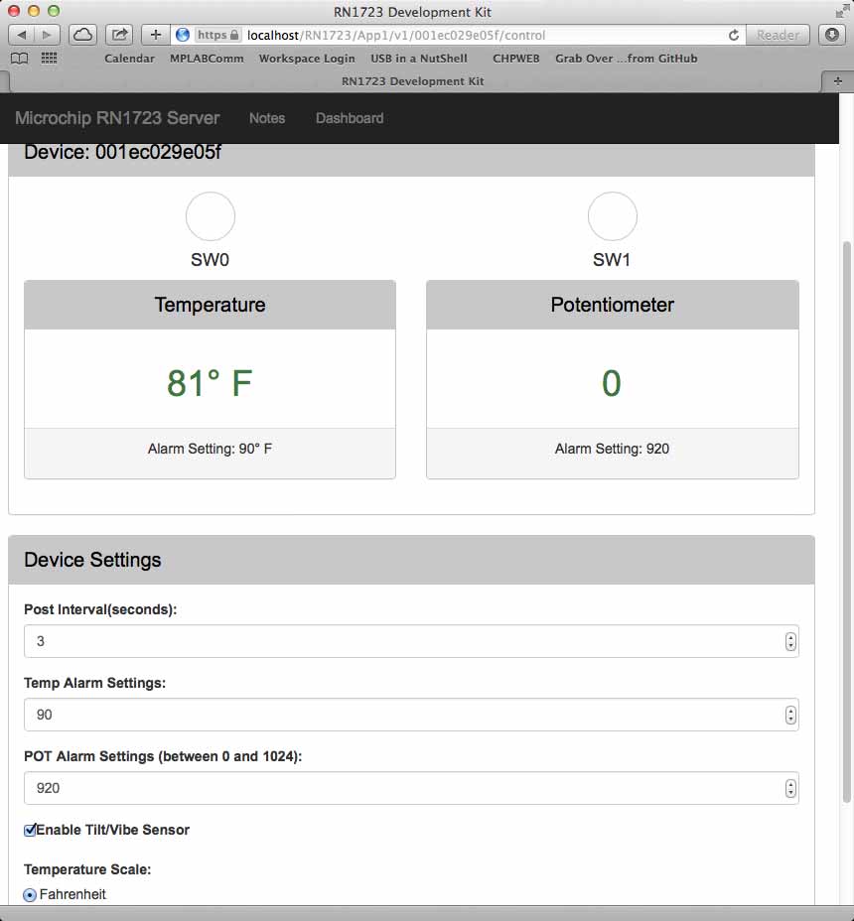Open the Downloads arrow icon
Screen dimensions: 854x921
tap(832, 35)
